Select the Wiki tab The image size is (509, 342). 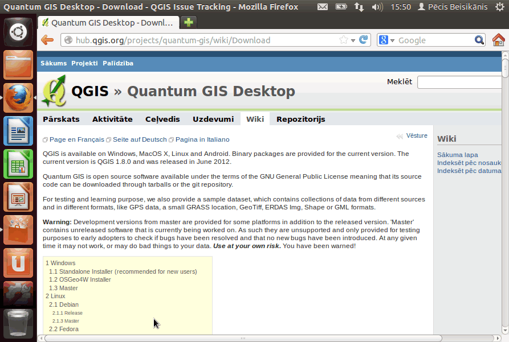point(255,119)
